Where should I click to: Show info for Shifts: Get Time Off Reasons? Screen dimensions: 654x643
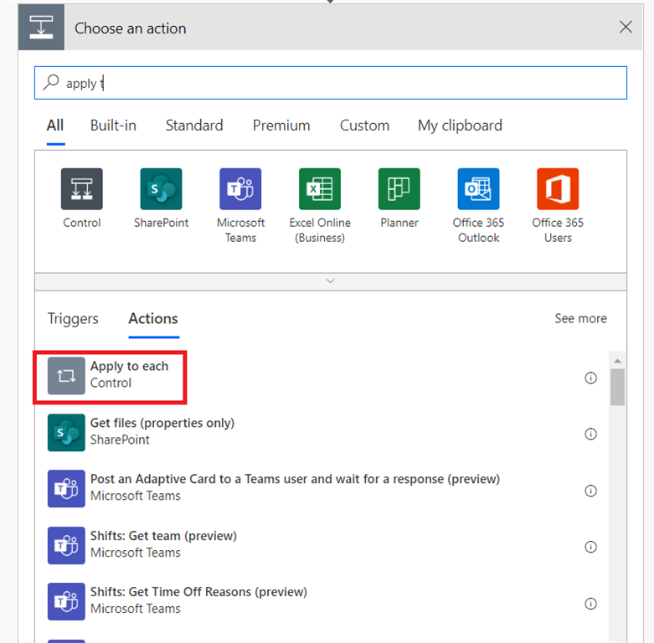point(590,604)
